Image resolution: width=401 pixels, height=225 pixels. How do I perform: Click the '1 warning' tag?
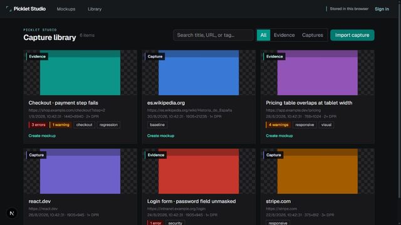click(61, 125)
